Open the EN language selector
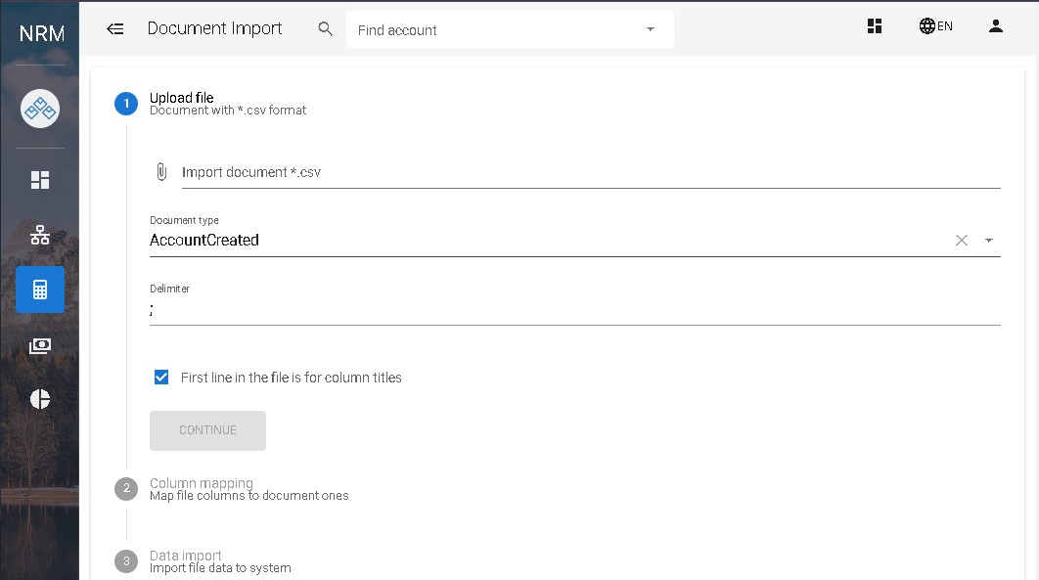Viewport: 1039px width, 580px height. [935, 26]
